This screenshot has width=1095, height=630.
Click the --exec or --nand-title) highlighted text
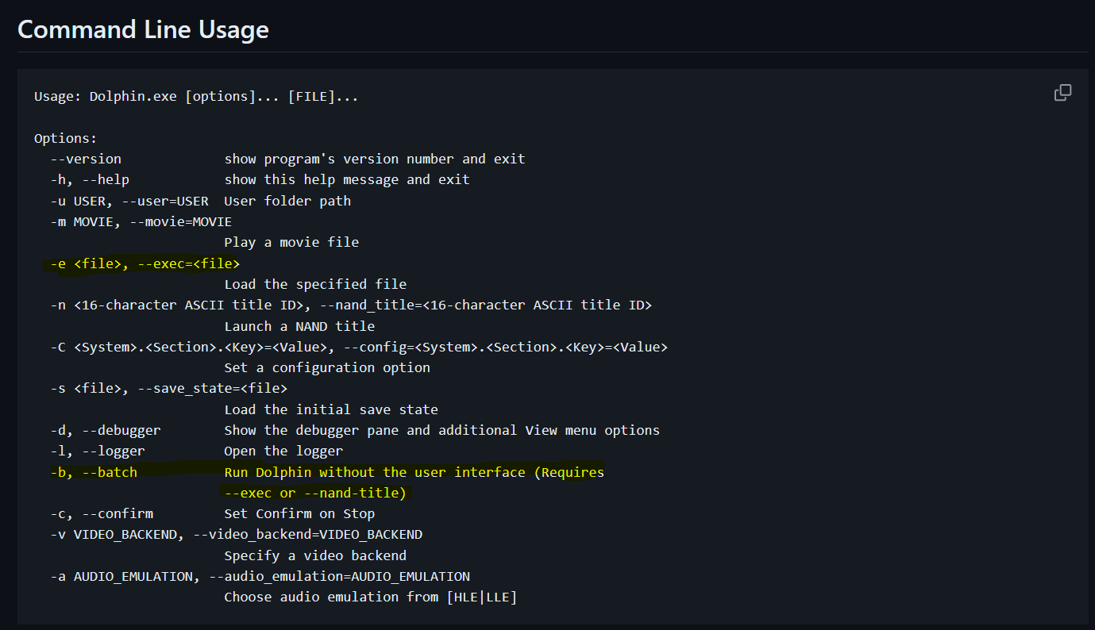pos(315,493)
